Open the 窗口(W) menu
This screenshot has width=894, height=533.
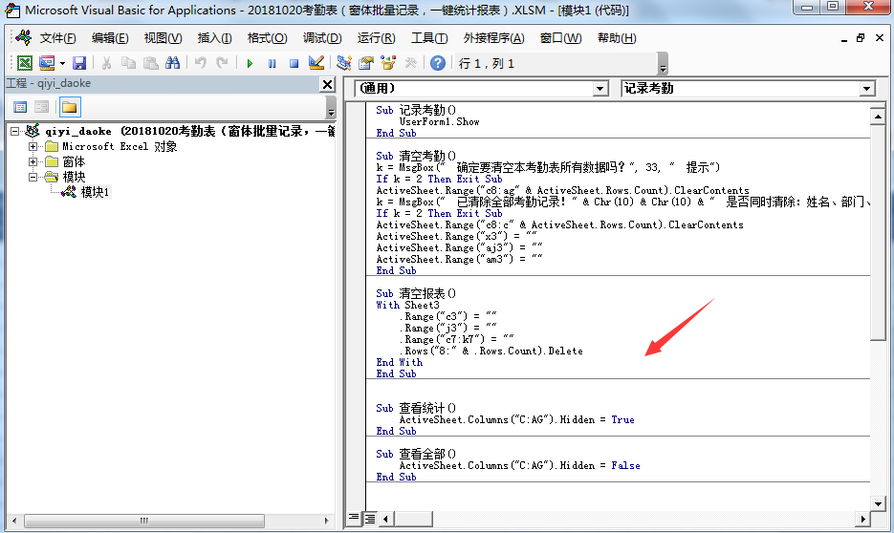(560, 38)
